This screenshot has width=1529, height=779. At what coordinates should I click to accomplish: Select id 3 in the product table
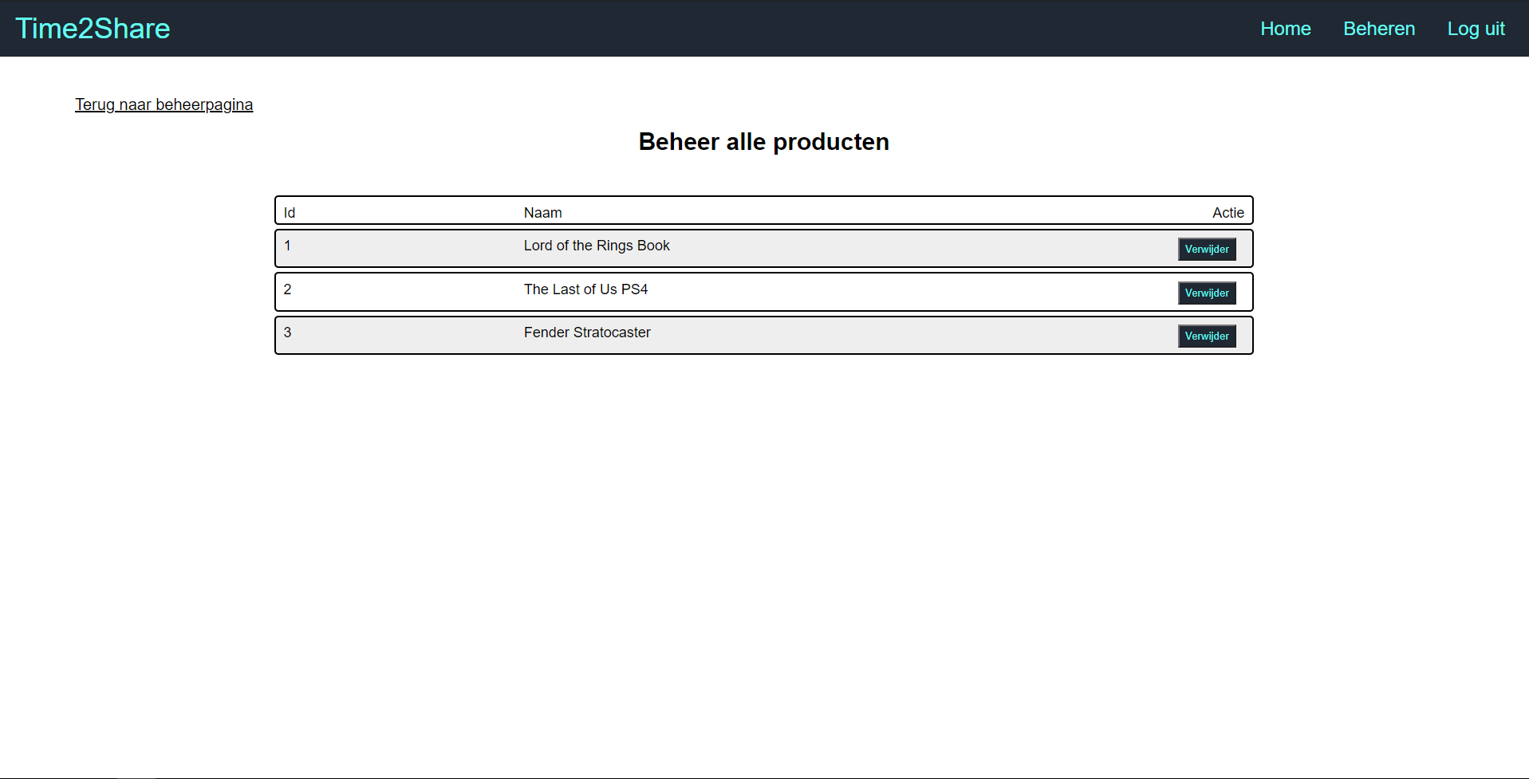287,332
